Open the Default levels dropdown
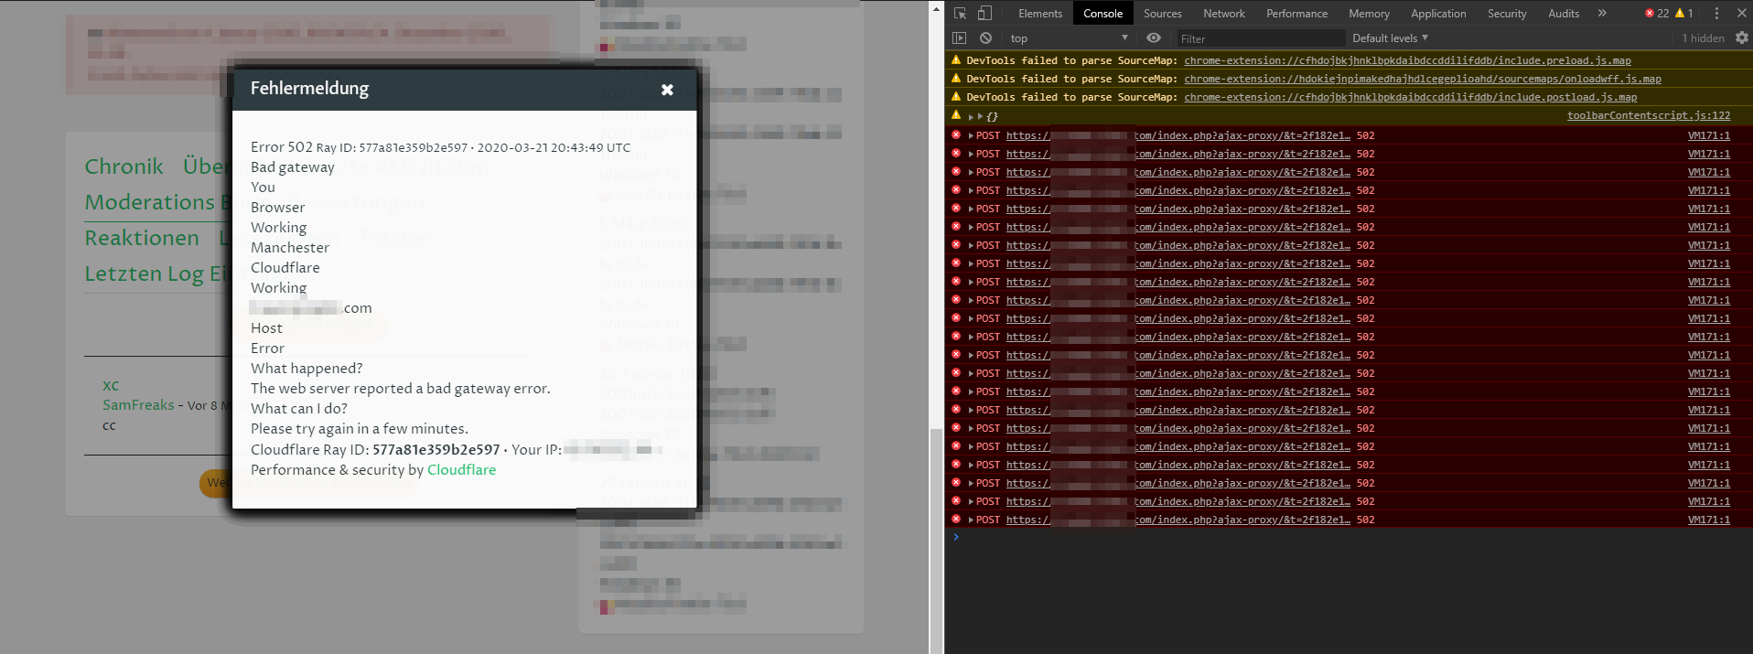 (x=1390, y=38)
